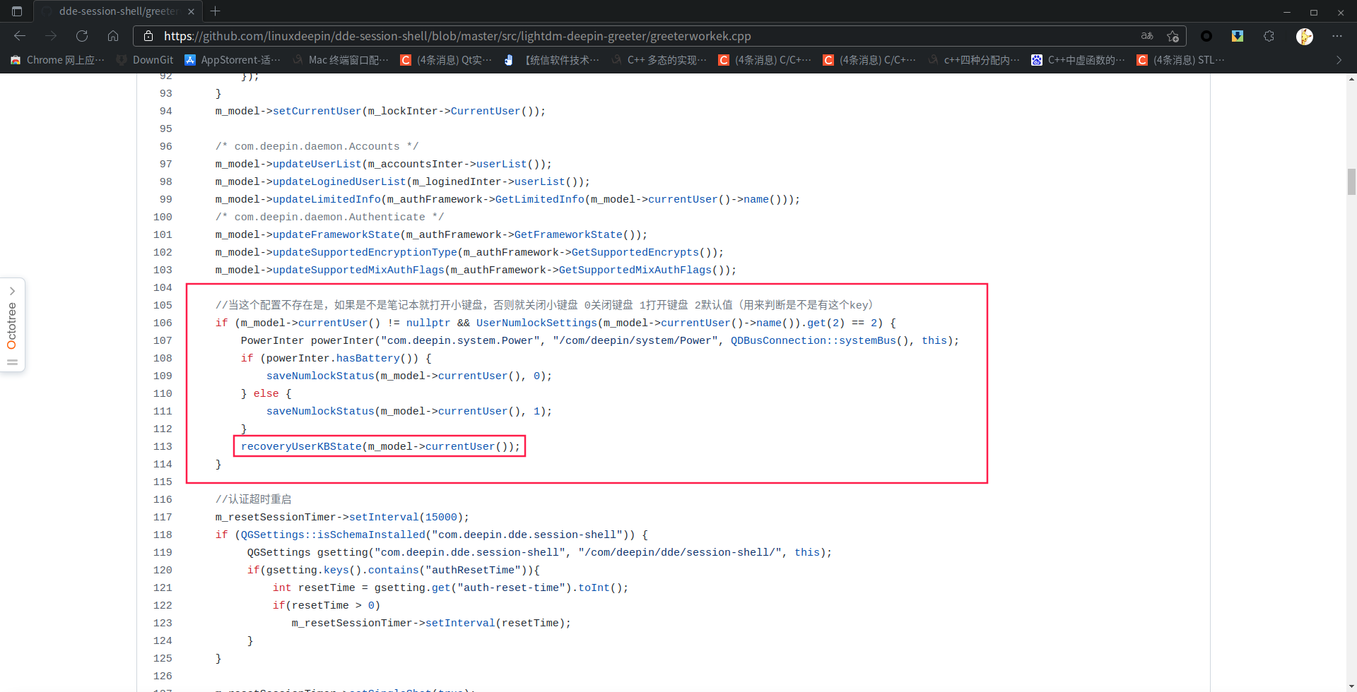Click the Octotree hamburger menu icon
The height and width of the screenshot is (692, 1357).
click(x=12, y=362)
